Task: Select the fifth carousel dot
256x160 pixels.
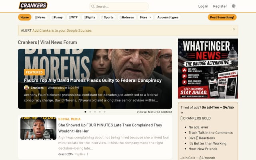Action: [x=105, y=112]
